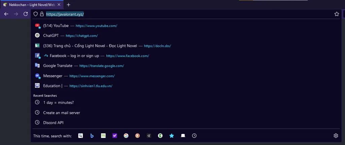Open the tracking protection shield icon

pyautogui.click(x=36, y=14)
